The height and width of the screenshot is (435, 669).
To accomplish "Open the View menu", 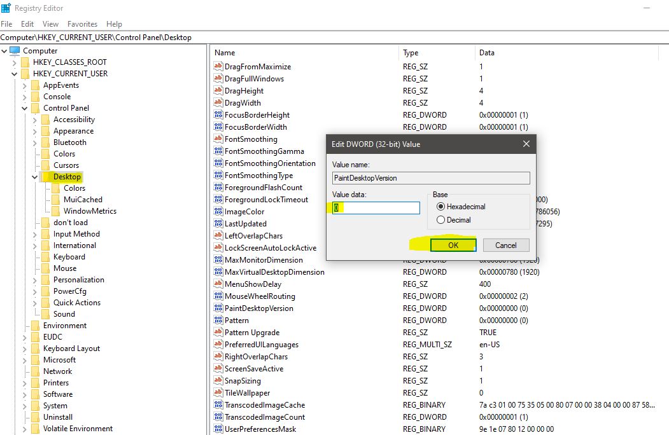I will coord(50,24).
